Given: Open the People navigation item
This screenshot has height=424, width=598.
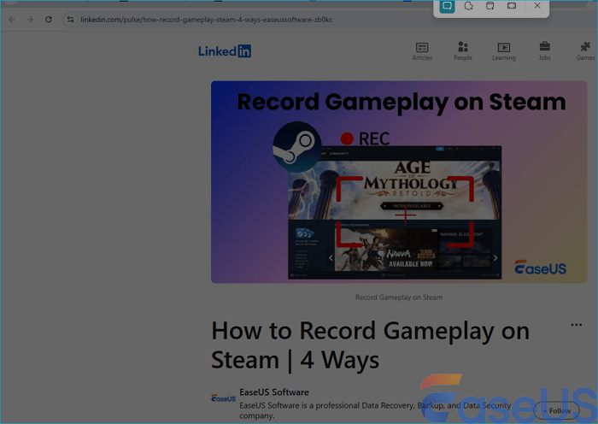Looking at the screenshot, I should (463, 51).
